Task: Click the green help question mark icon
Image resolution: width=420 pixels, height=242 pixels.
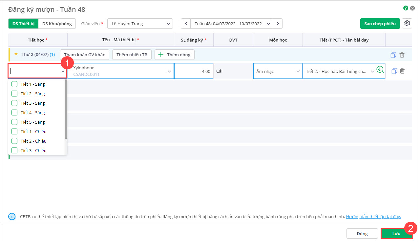Action: click(x=406, y=8)
